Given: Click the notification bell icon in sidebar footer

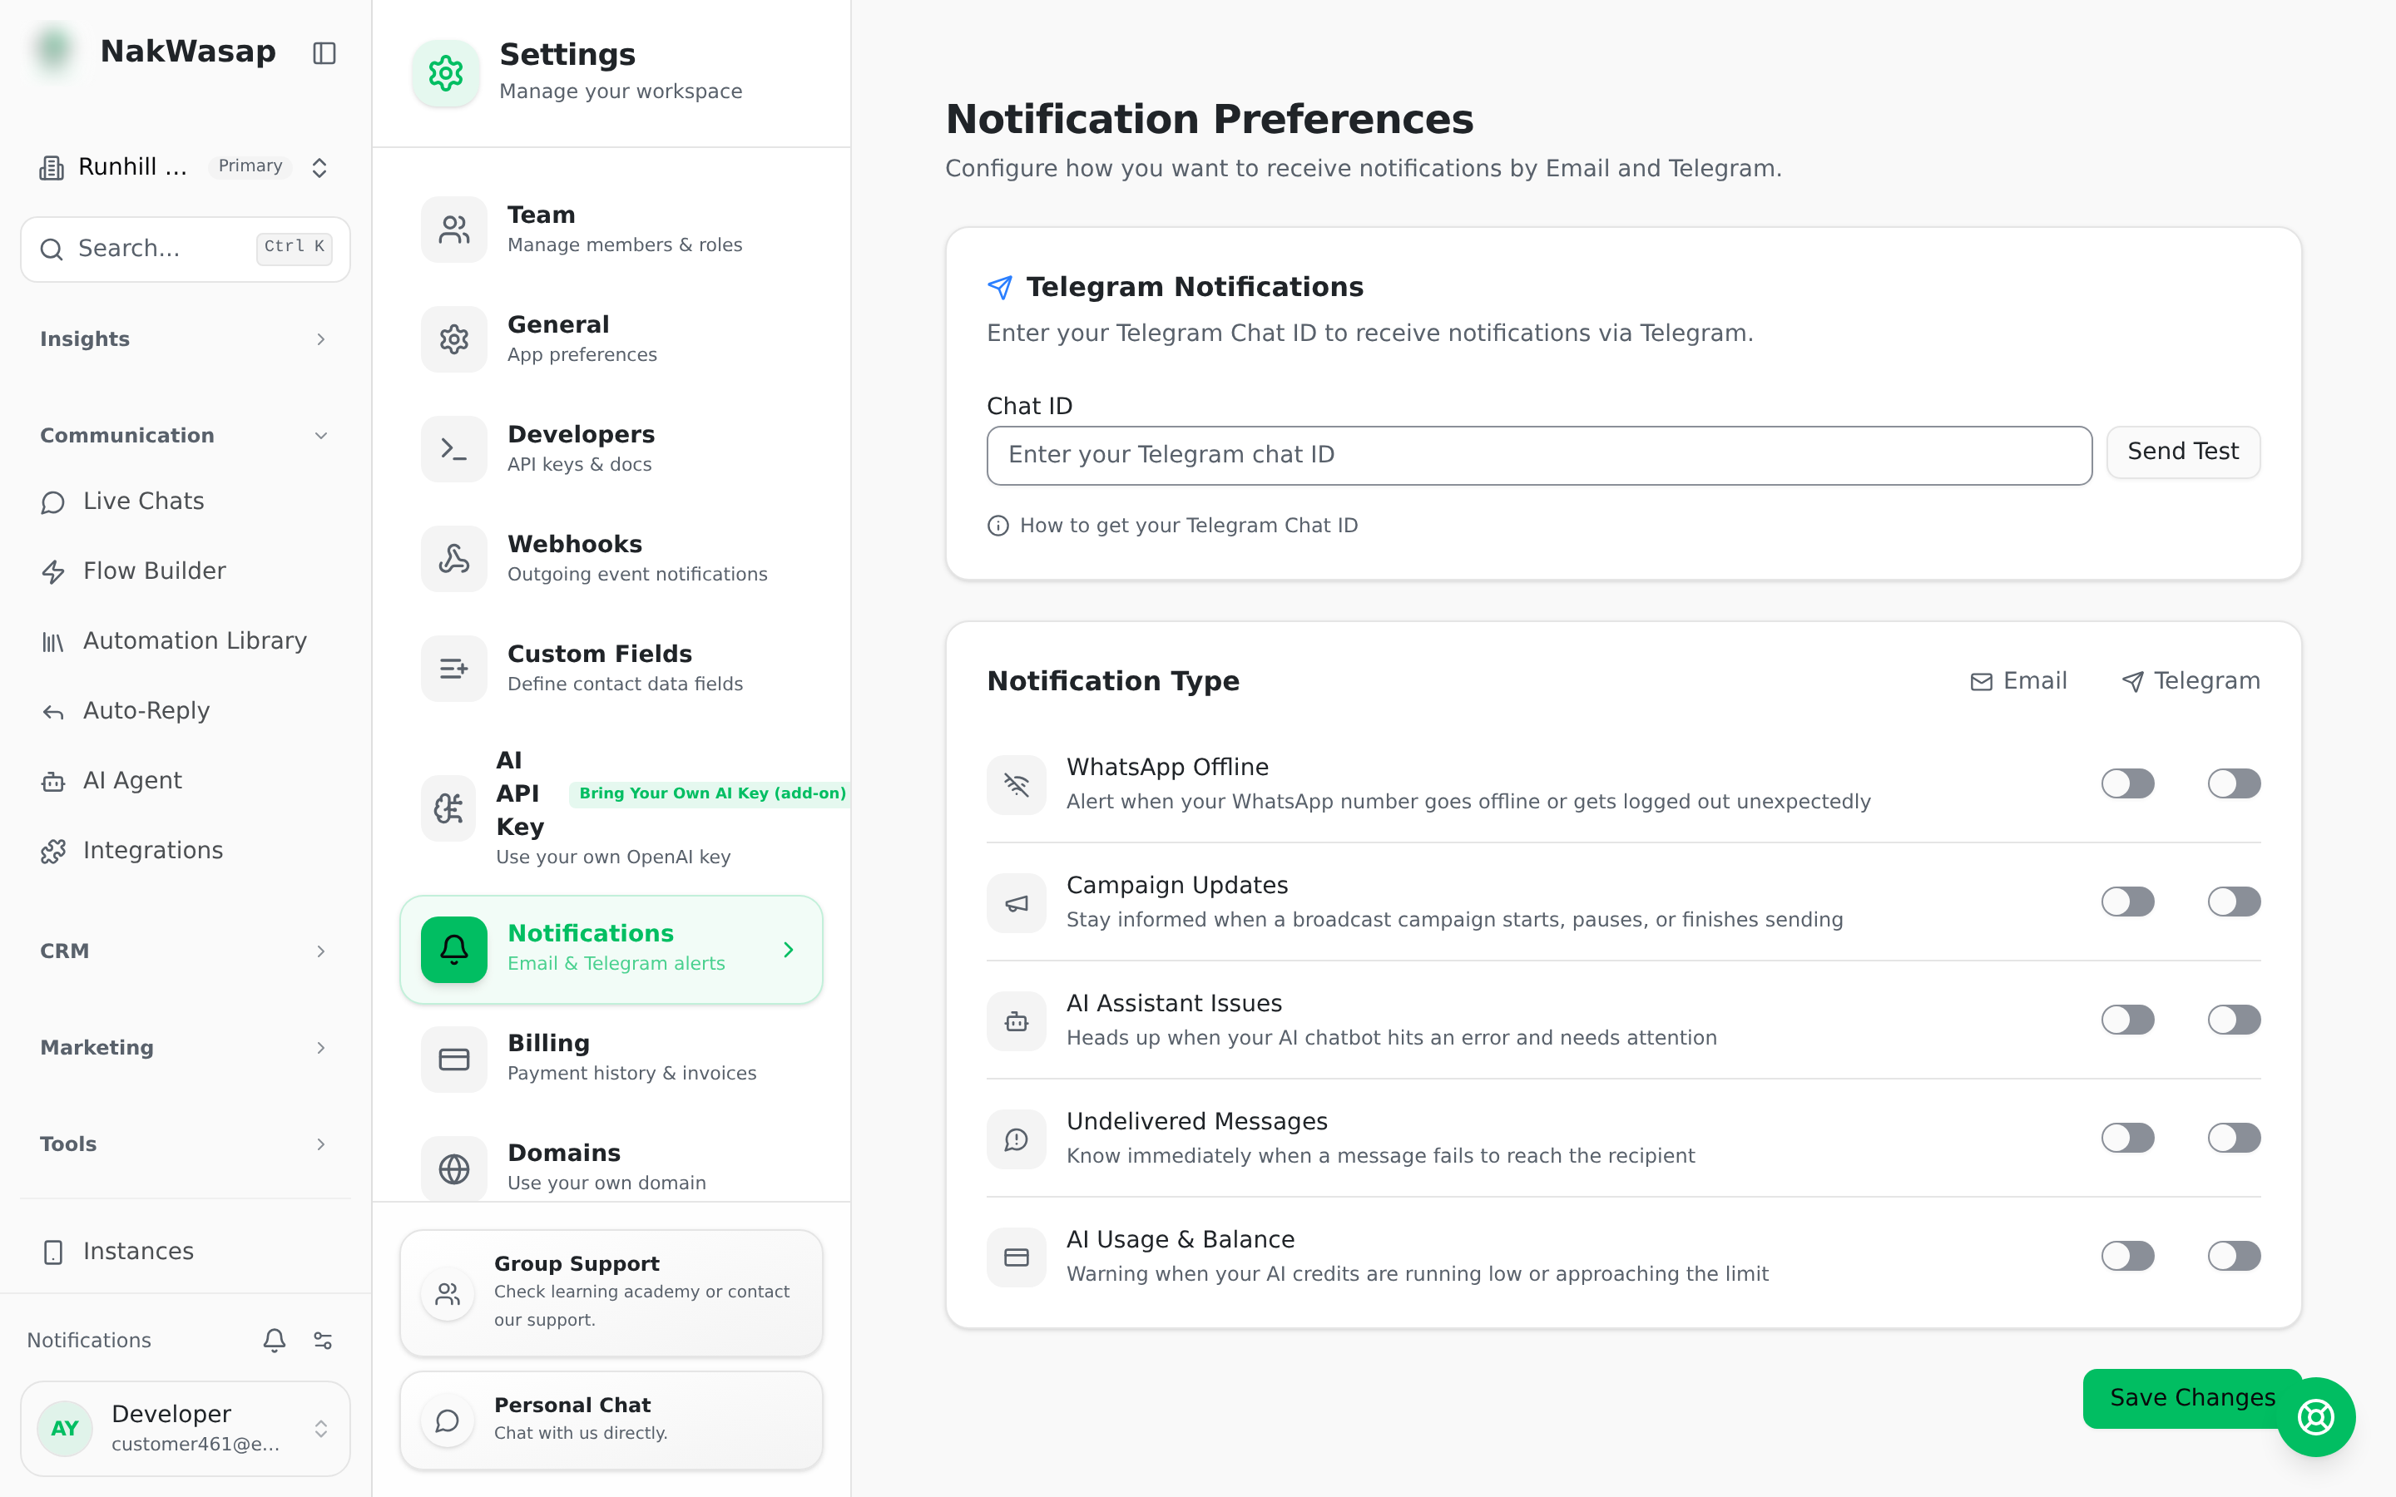Looking at the screenshot, I should (275, 1340).
